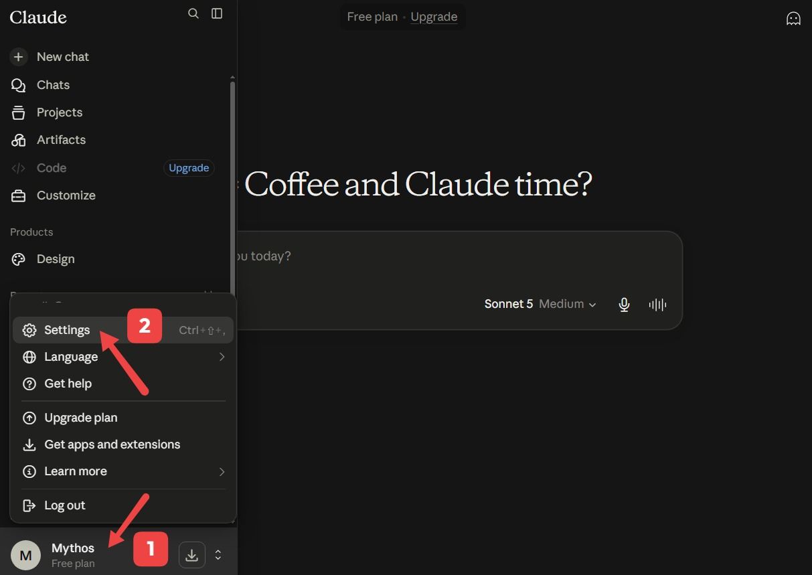
Task: Click the microphone dictation icon
Action: tap(624, 305)
